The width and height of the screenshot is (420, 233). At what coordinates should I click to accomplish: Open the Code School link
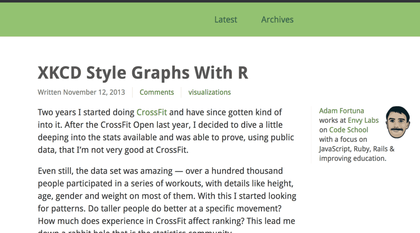(x=349, y=130)
